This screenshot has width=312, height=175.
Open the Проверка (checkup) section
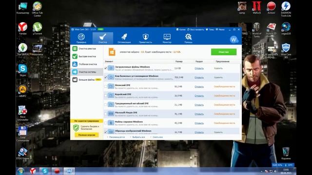(x=81, y=38)
